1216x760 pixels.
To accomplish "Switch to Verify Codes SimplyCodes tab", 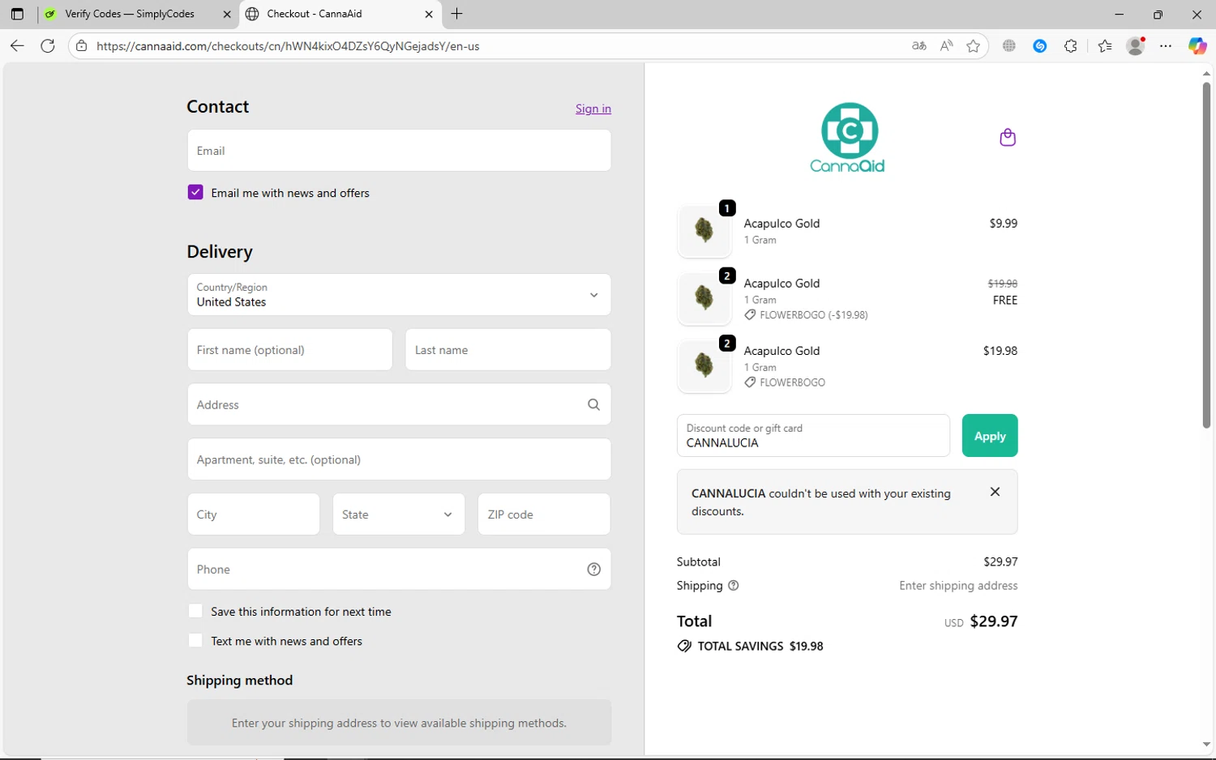I will click(x=138, y=14).
